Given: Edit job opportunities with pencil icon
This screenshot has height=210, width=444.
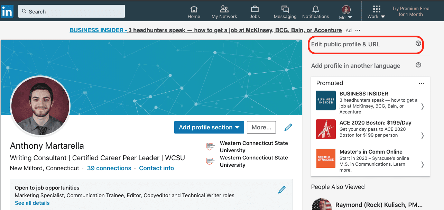Looking at the screenshot, I should click(x=282, y=190).
